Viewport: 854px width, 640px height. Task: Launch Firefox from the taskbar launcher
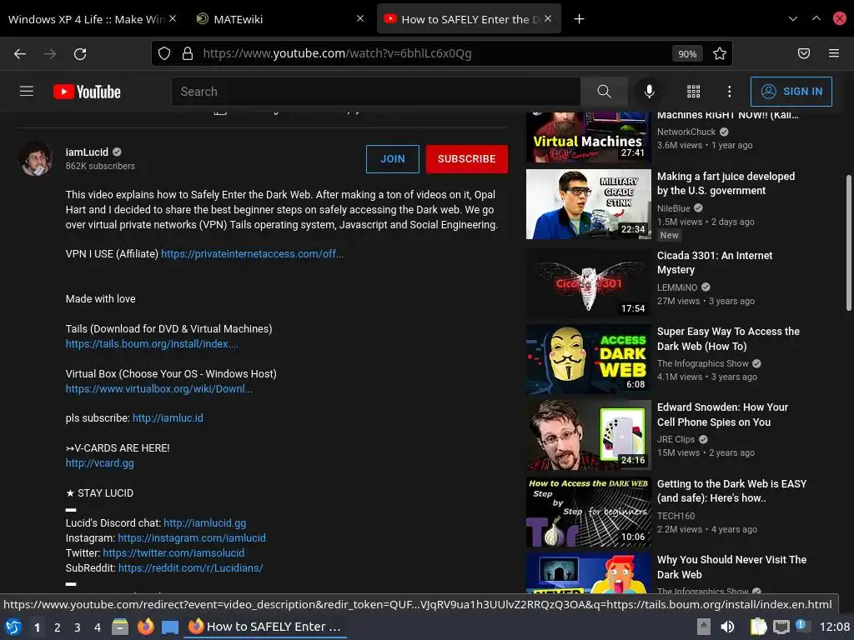[145, 627]
